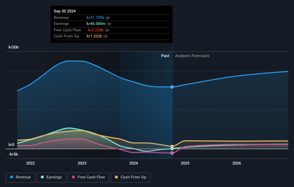
Task: Select the 2024 x-axis label
Action: point(134,163)
